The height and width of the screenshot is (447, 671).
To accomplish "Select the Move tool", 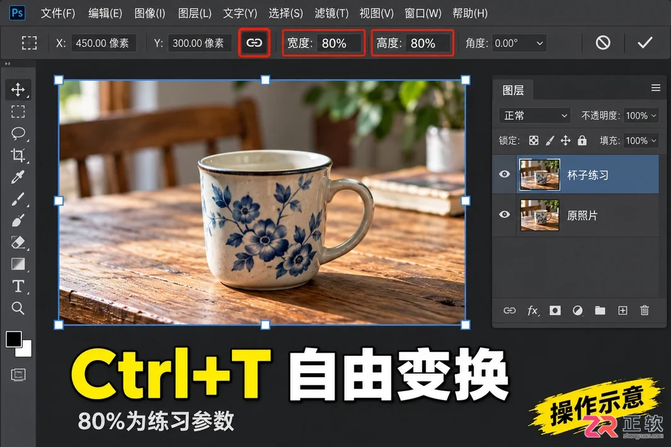I will tap(18, 89).
